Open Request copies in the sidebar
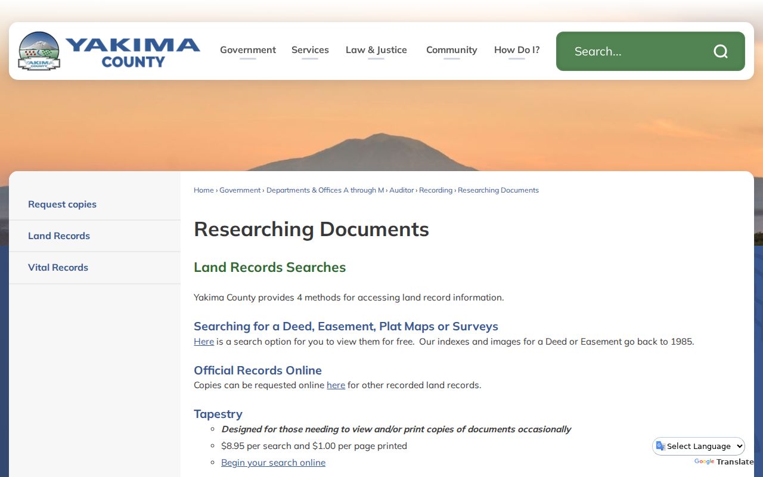 point(95,205)
